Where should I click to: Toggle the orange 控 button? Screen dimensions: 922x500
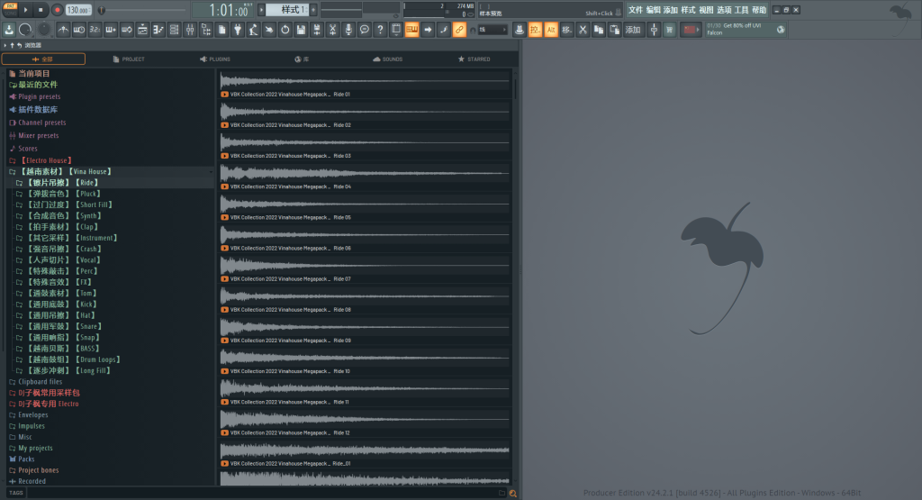coord(535,30)
